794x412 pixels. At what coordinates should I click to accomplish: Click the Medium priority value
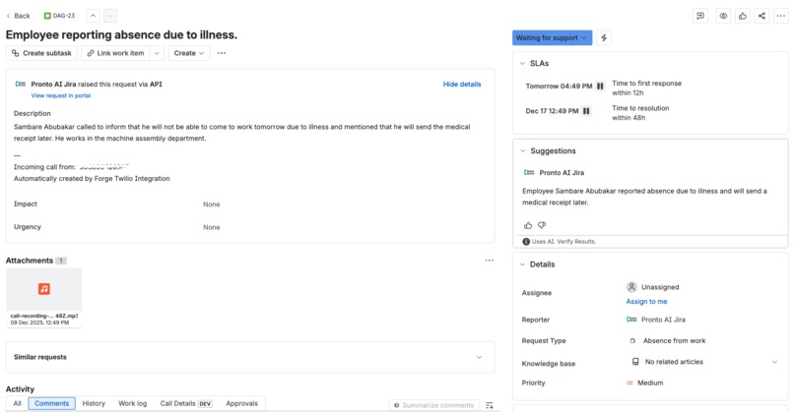[x=644, y=383]
